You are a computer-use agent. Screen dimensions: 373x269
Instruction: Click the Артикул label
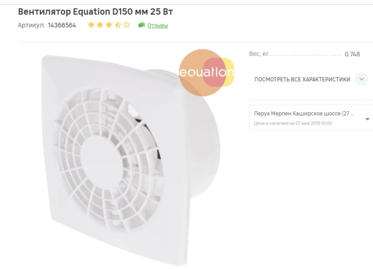tap(31, 25)
